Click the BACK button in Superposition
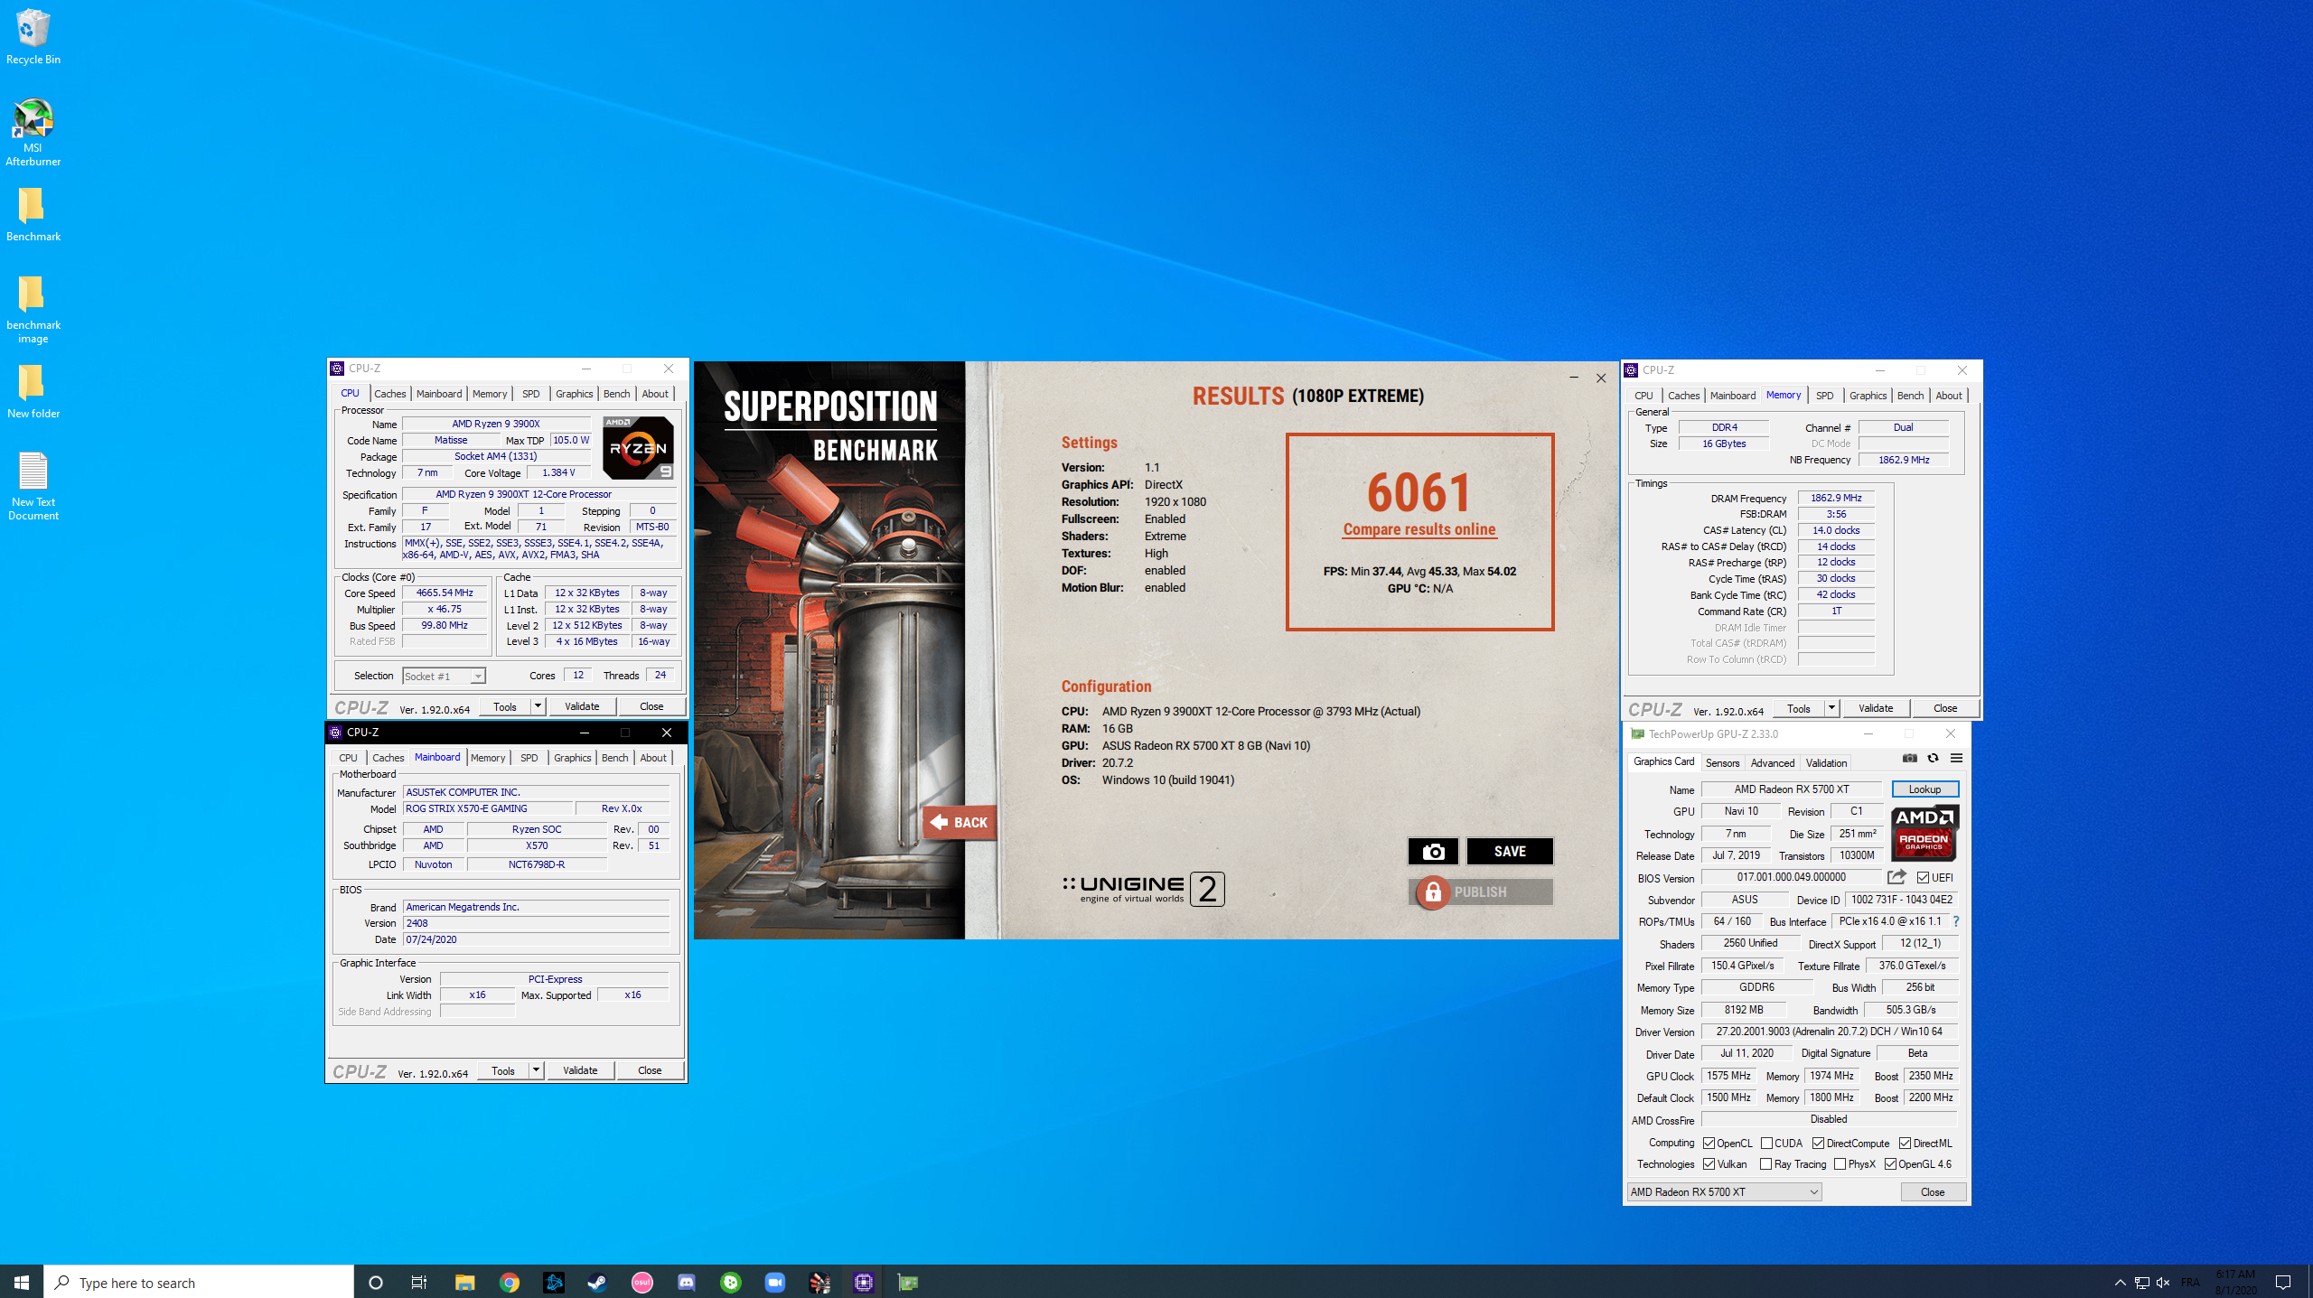This screenshot has width=2313, height=1298. (x=959, y=822)
